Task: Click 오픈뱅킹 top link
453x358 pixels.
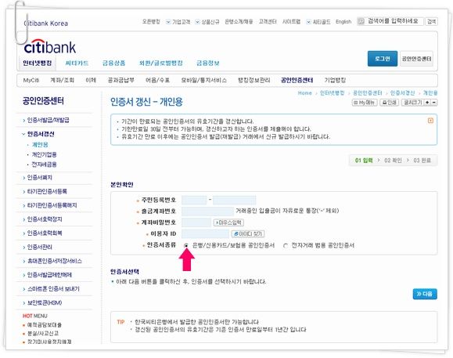Action: (151, 22)
